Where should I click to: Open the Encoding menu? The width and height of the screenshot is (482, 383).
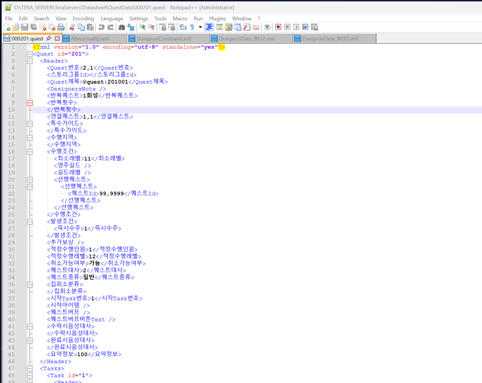(x=83, y=19)
